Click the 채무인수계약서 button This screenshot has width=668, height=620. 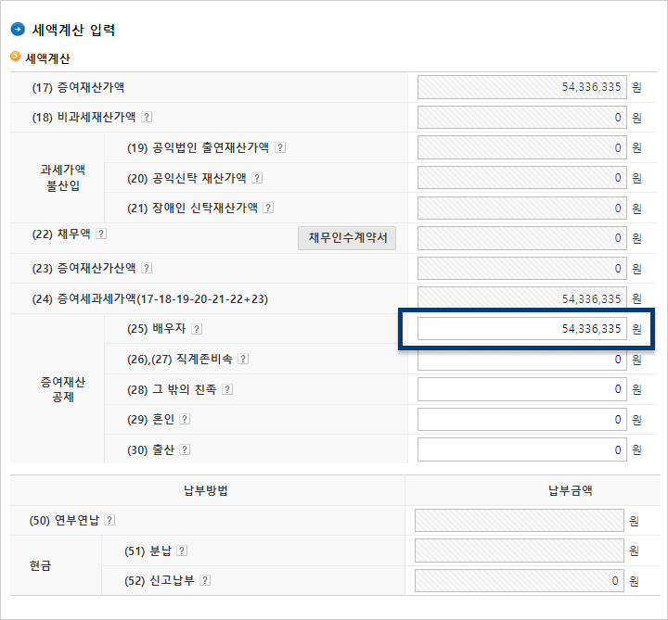pos(347,238)
